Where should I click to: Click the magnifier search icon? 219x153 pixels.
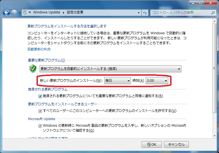[213, 13]
